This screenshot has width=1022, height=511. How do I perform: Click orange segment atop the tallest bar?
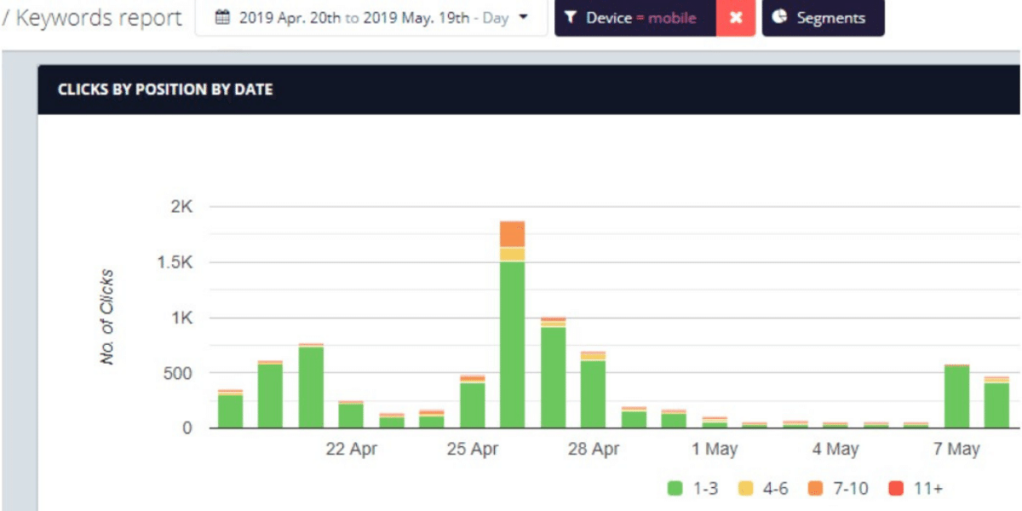tap(513, 234)
